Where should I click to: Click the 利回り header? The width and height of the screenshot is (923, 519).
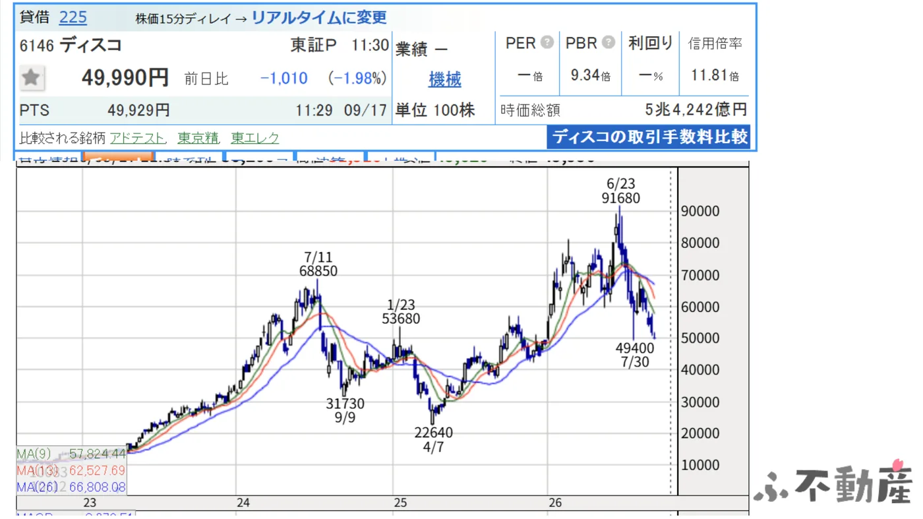tap(651, 43)
